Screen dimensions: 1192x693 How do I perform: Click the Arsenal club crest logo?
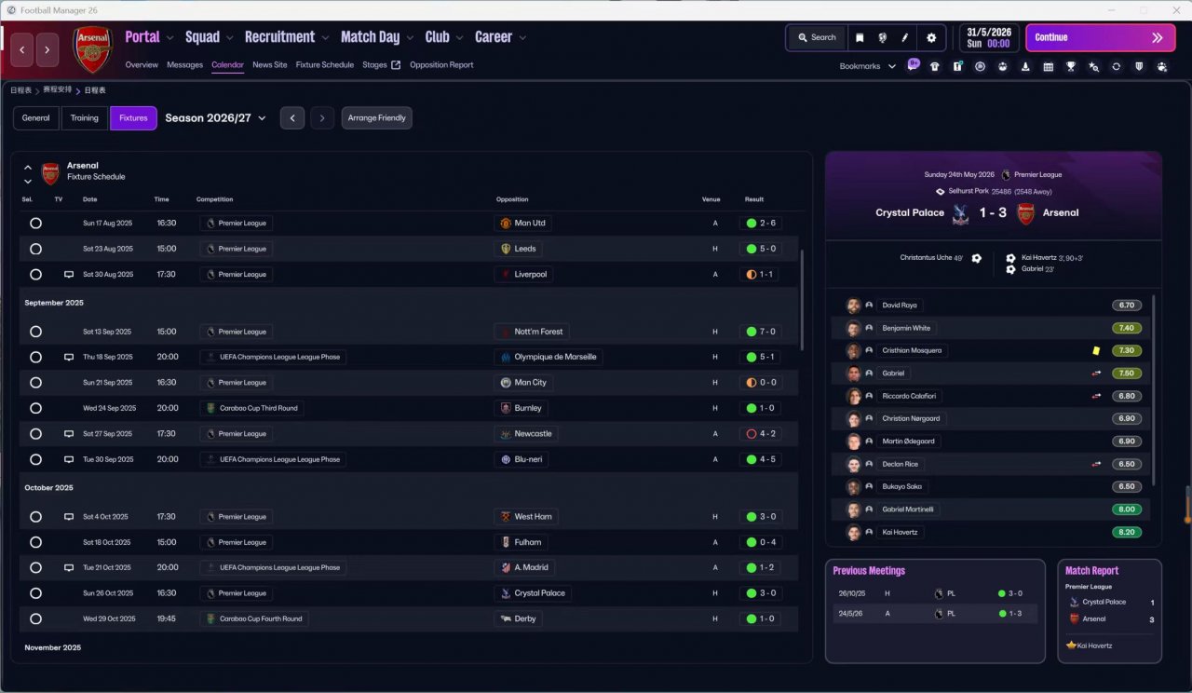pyautogui.click(x=92, y=49)
